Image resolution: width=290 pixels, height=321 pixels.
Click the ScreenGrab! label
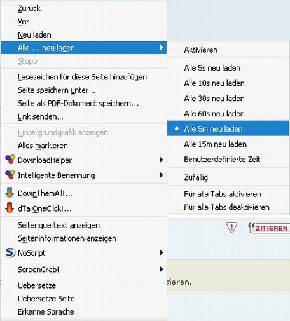tap(38, 270)
